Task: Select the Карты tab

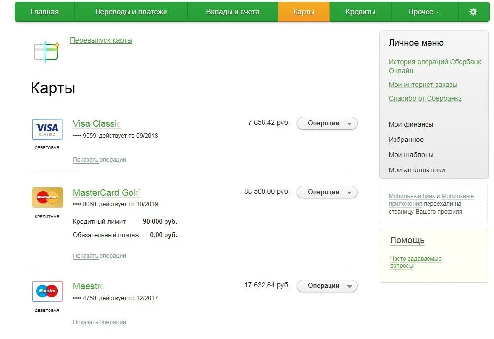Action: click(x=304, y=12)
